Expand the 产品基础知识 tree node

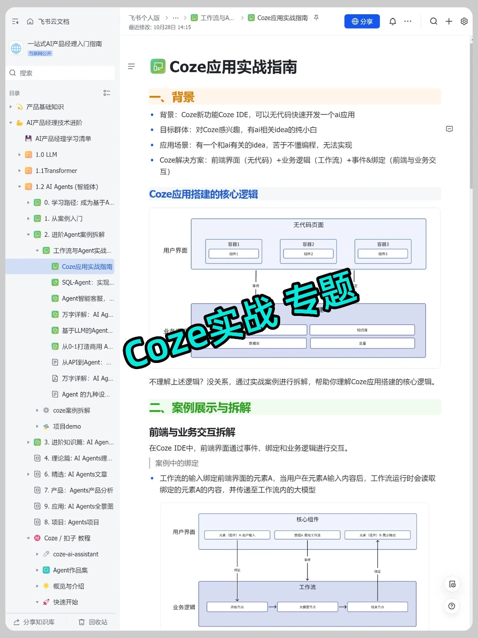(x=11, y=107)
